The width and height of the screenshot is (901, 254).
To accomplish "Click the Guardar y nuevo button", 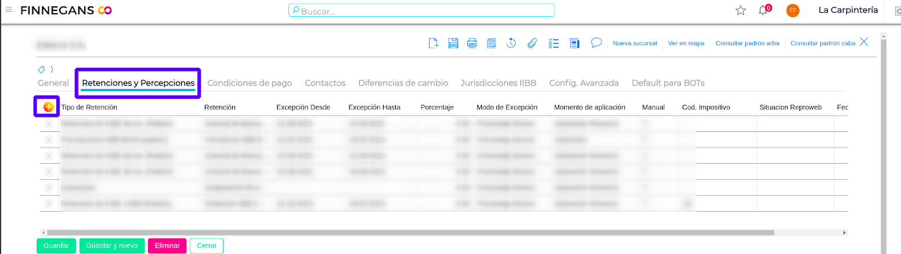I will pyautogui.click(x=111, y=246).
